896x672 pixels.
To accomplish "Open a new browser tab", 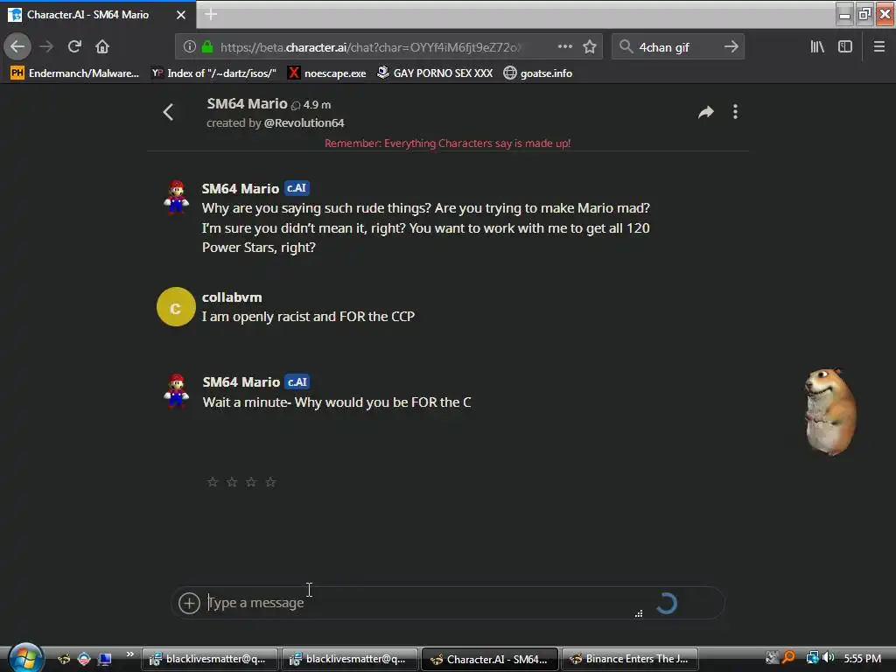I will tap(211, 14).
